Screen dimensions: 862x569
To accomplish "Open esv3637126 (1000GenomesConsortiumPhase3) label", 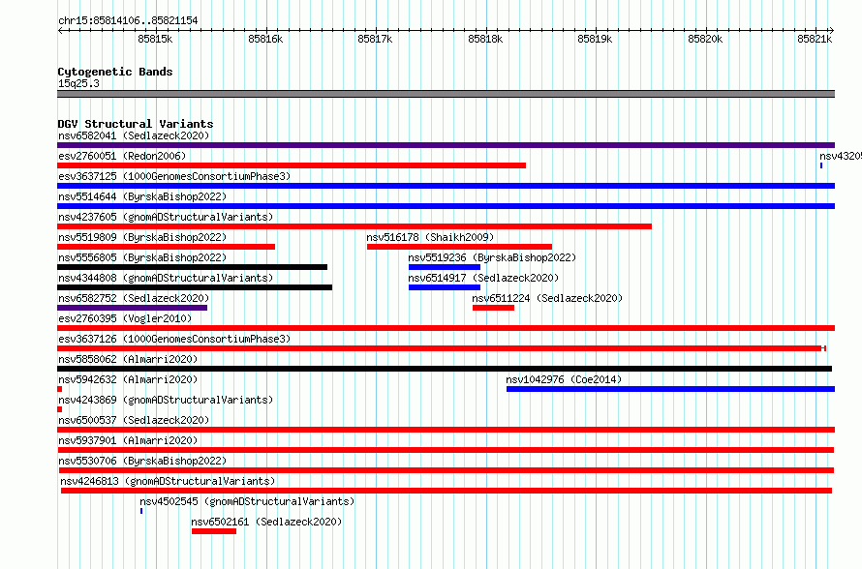I will (174, 339).
